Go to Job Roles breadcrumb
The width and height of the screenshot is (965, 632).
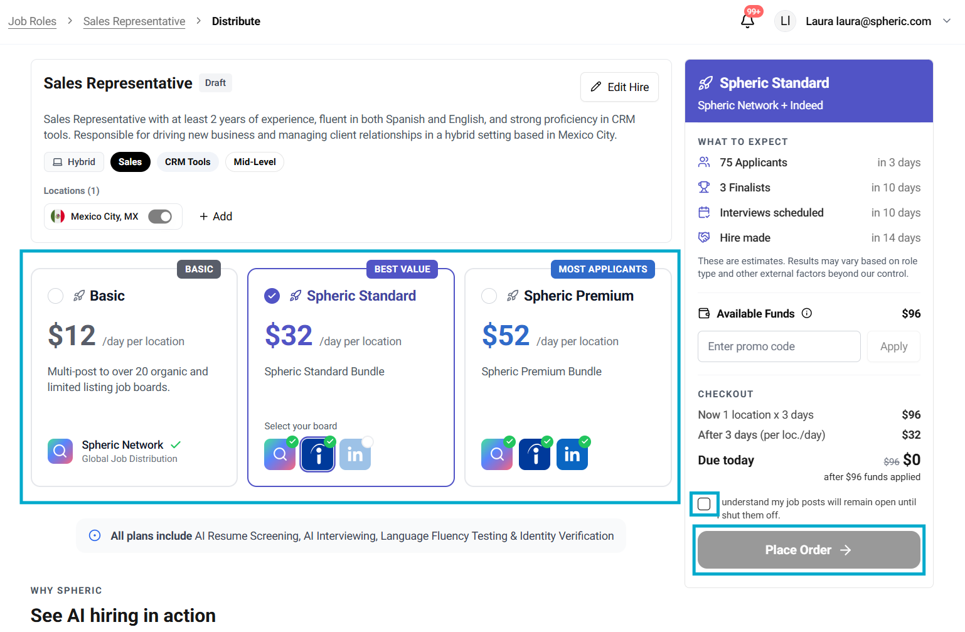click(32, 21)
